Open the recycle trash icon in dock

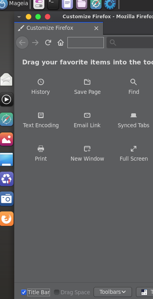[x=6, y=179]
